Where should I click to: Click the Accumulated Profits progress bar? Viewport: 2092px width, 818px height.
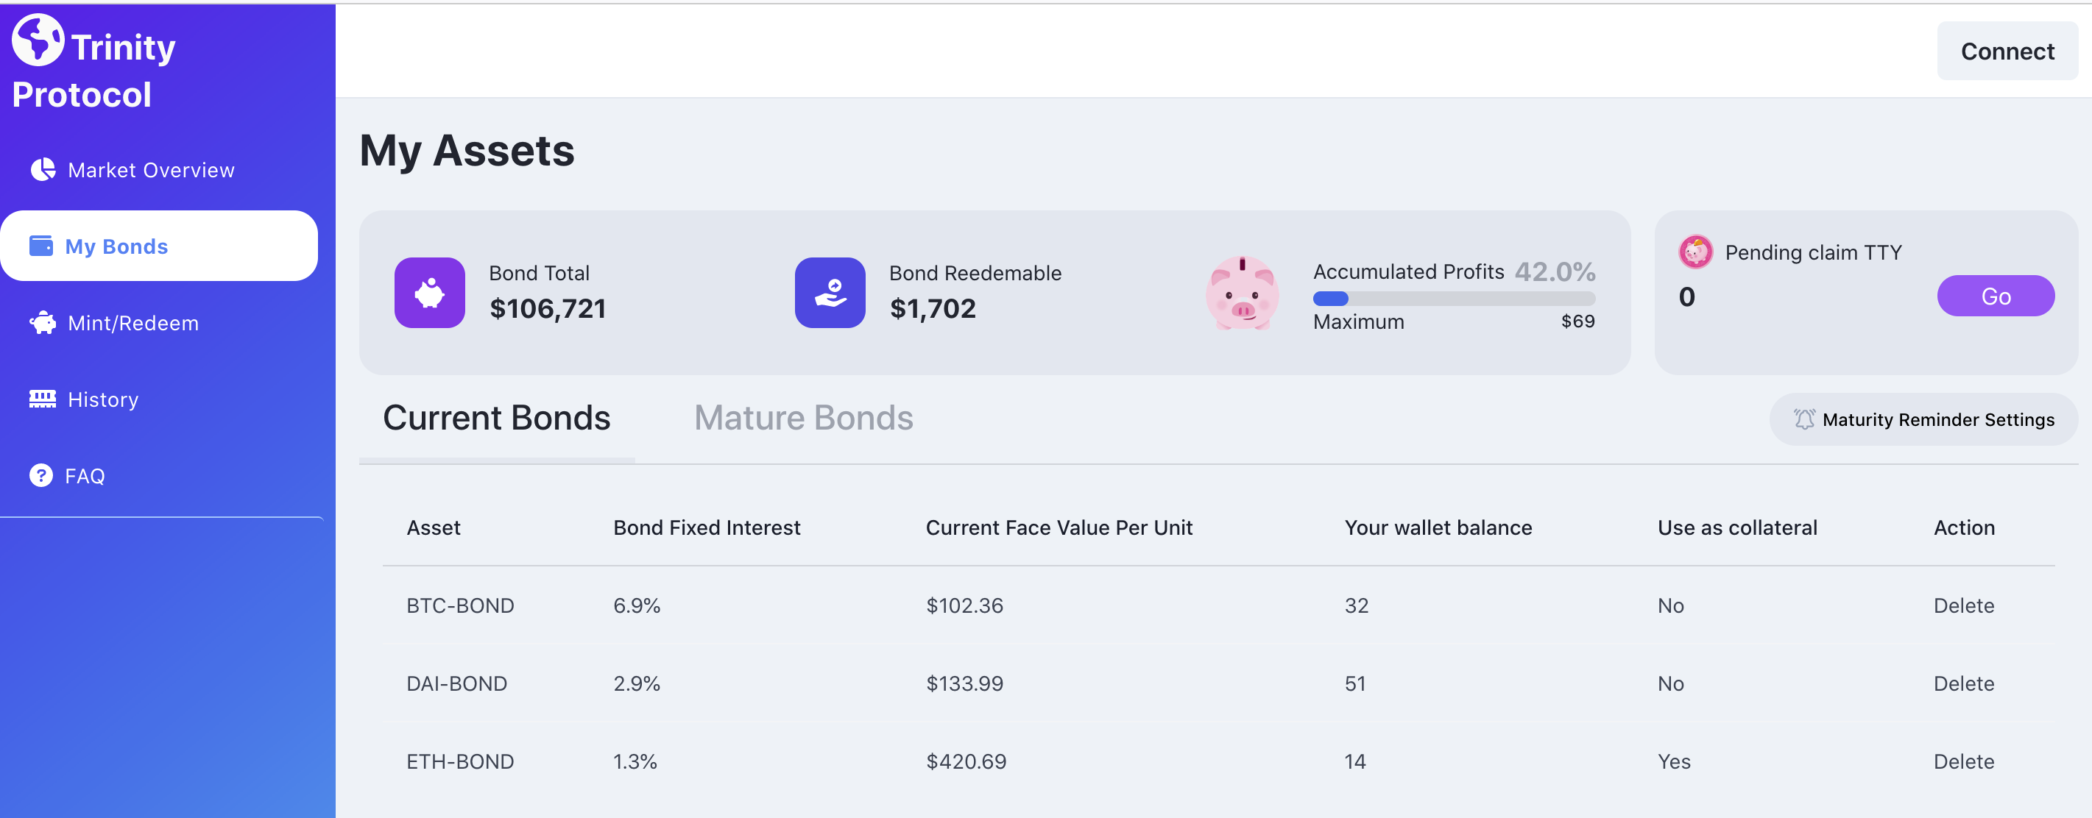click(x=1453, y=299)
